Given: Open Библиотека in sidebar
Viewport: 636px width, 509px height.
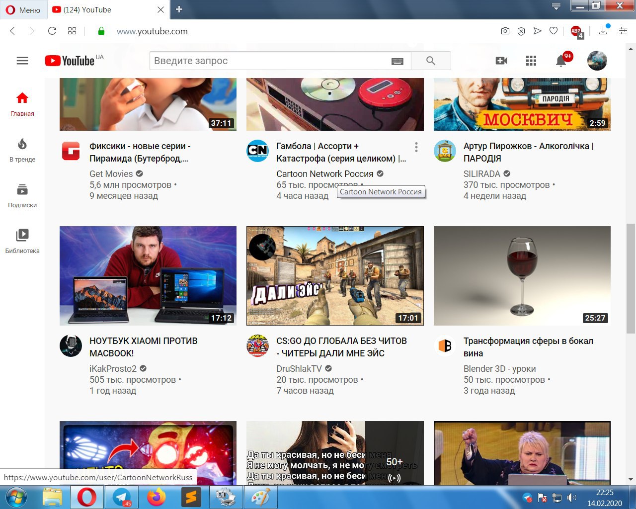Looking at the screenshot, I should (x=22, y=242).
